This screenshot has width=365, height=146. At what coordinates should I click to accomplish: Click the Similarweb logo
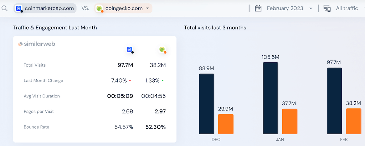coord(37,44)
